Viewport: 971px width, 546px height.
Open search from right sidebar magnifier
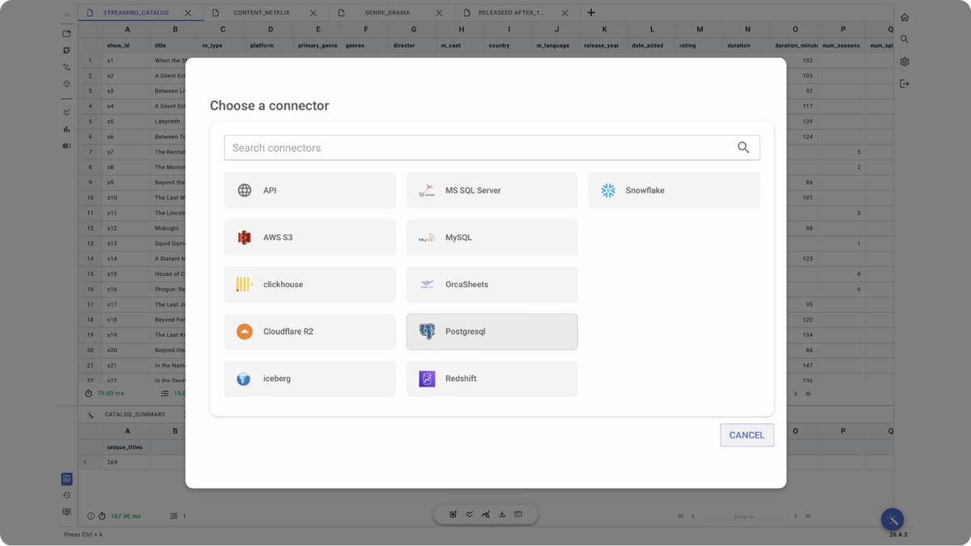tap(905, 40)
